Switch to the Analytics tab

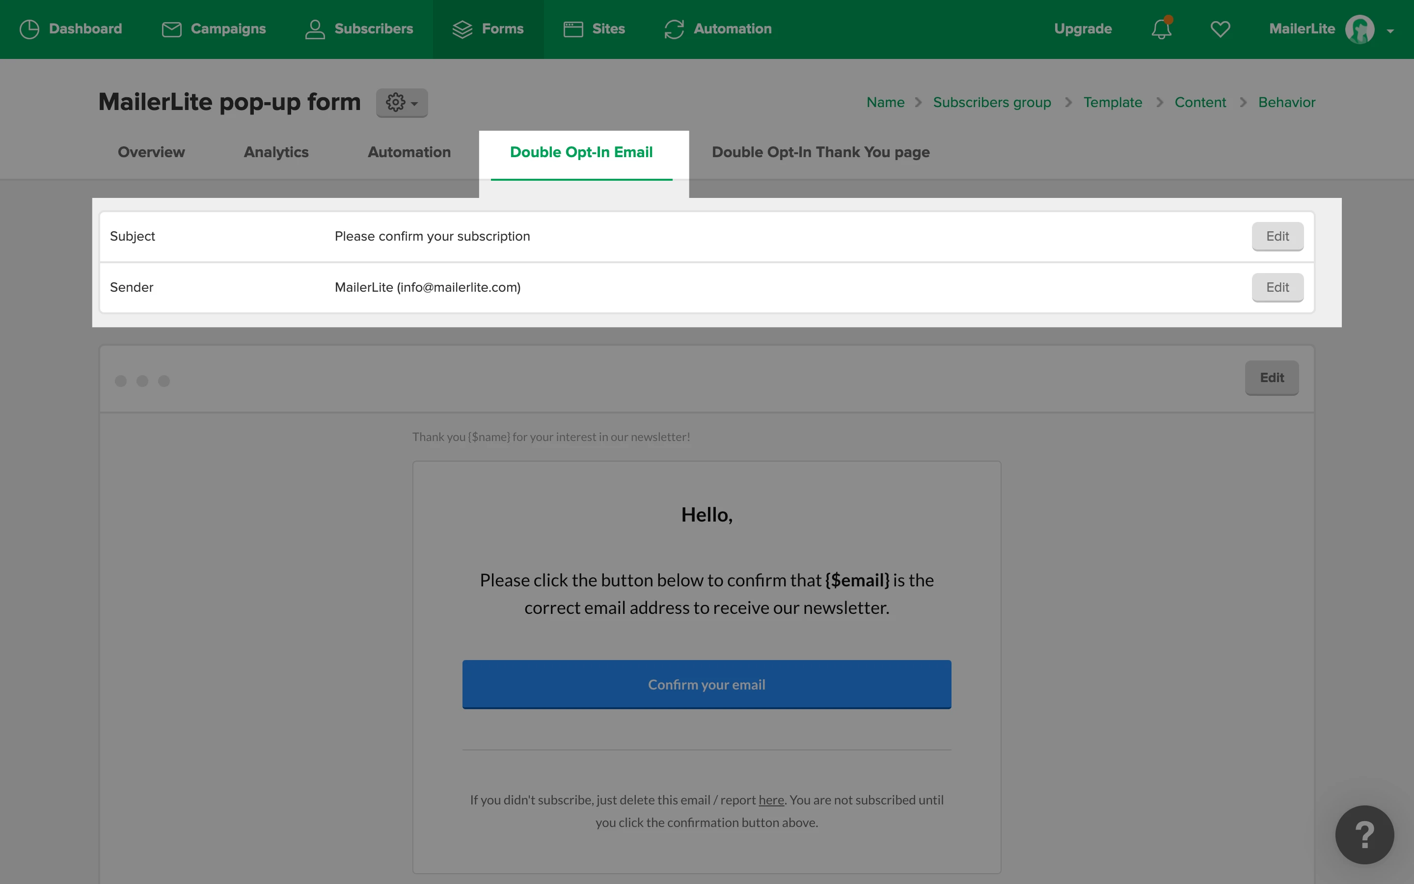tap(276, 152)
